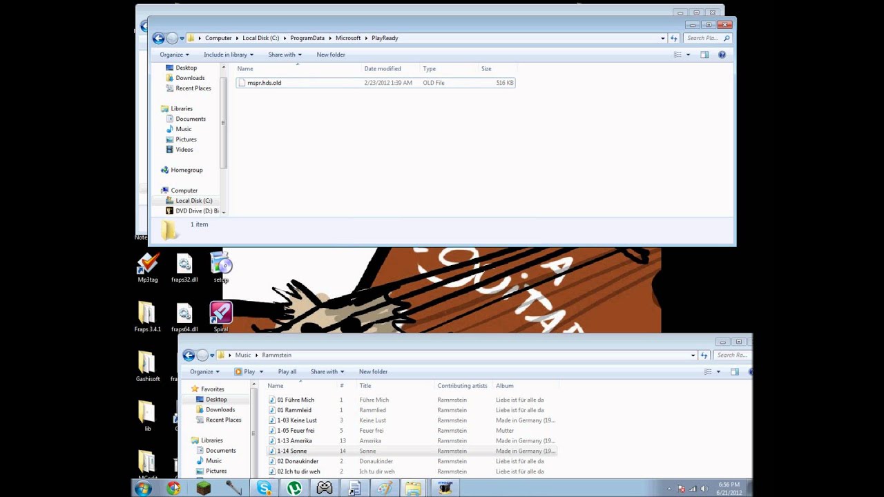Click New folder in PlayReady window
This screenshot has width=884, height=497.
click(x=331, y=55)
